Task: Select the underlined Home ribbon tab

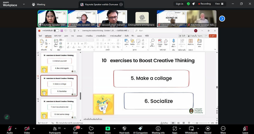Action: (48, 36)
